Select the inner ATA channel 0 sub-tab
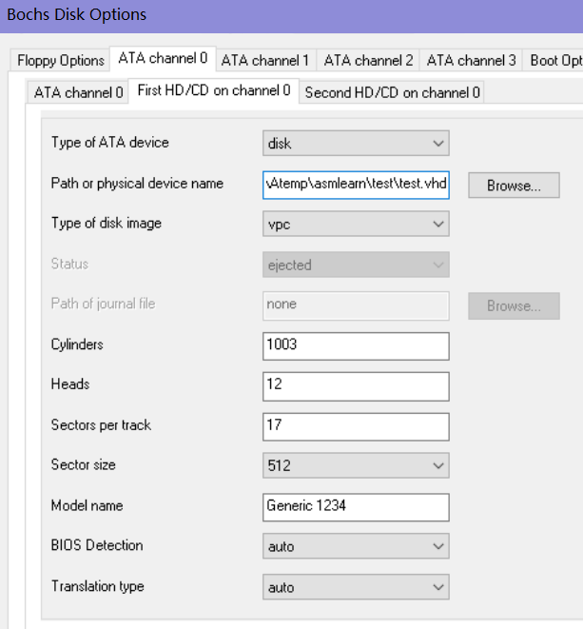The height and width of the screenshot is (629, 583). [x=78, y=92]
